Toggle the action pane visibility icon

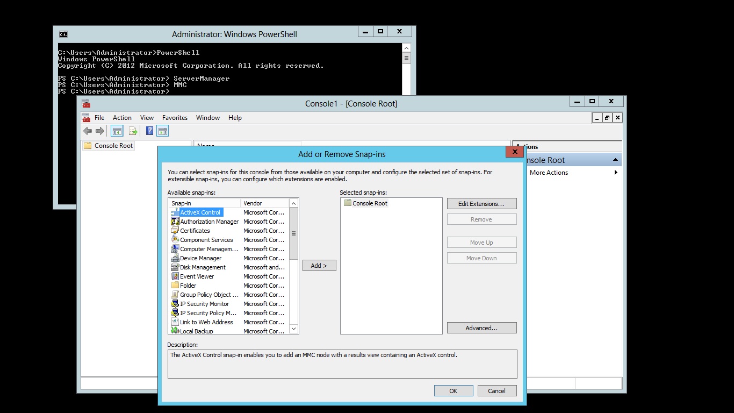pos(163,131)
